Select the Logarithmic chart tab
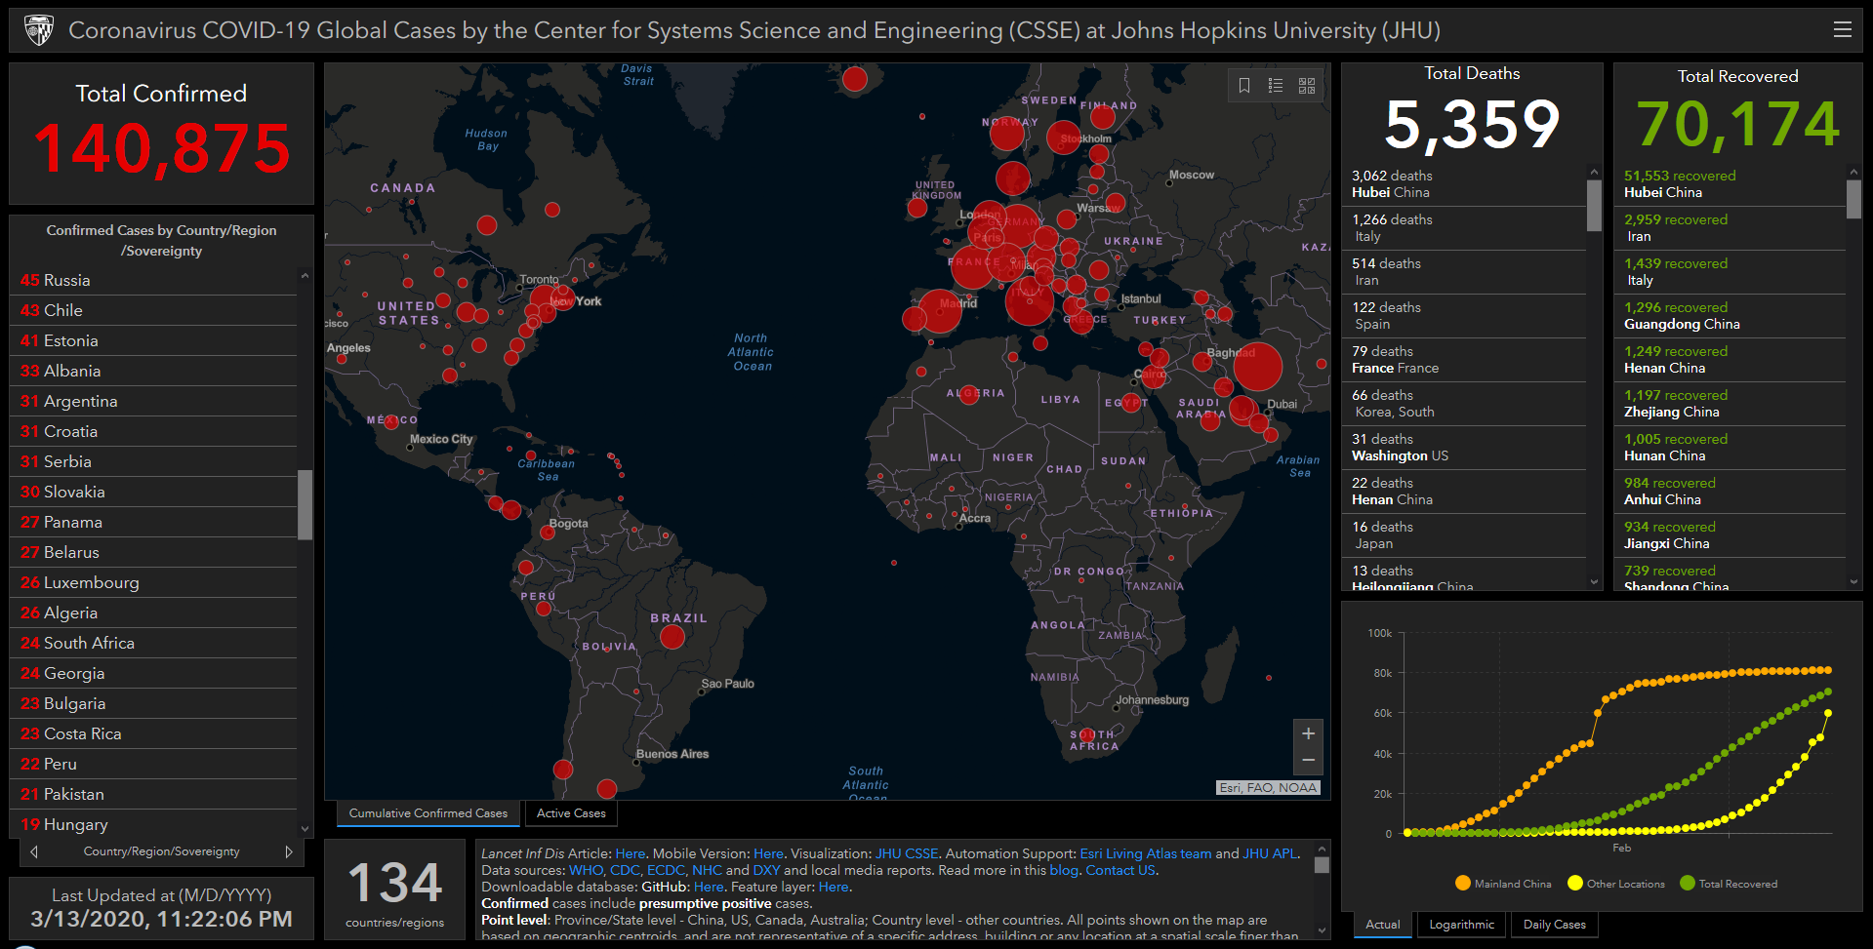Screen dimensions: 1873x949 1461,925
